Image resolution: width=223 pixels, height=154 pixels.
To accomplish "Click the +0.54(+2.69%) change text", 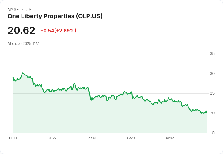I will [58, 31].
